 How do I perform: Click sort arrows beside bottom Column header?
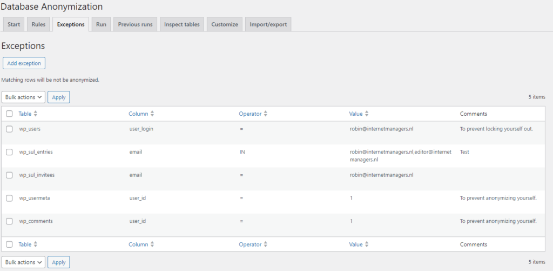[x=152, y=244]
